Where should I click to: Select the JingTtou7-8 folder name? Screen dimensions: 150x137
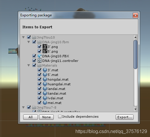pyautogui.click(x=47, y=107)
